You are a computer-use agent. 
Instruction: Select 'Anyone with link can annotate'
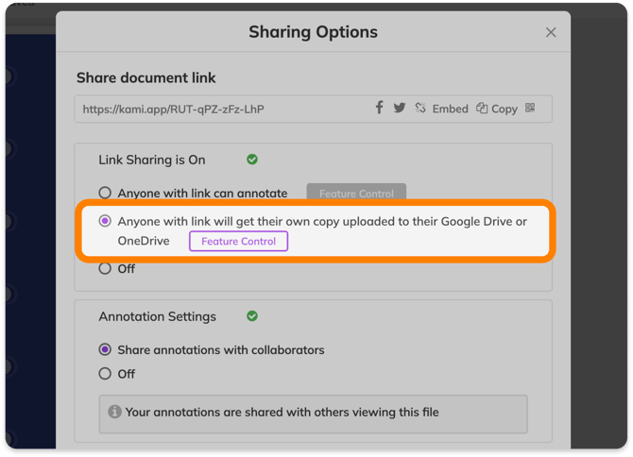click(105, 193)
